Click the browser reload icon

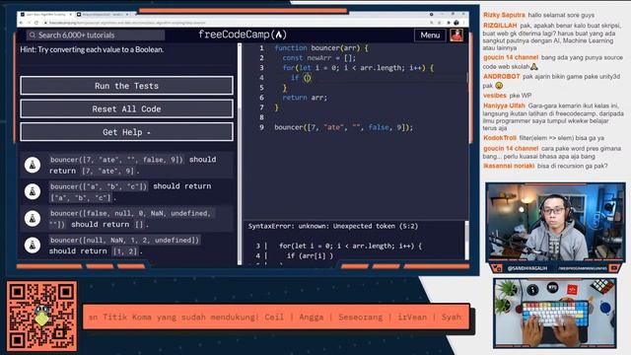coord(36,23)
